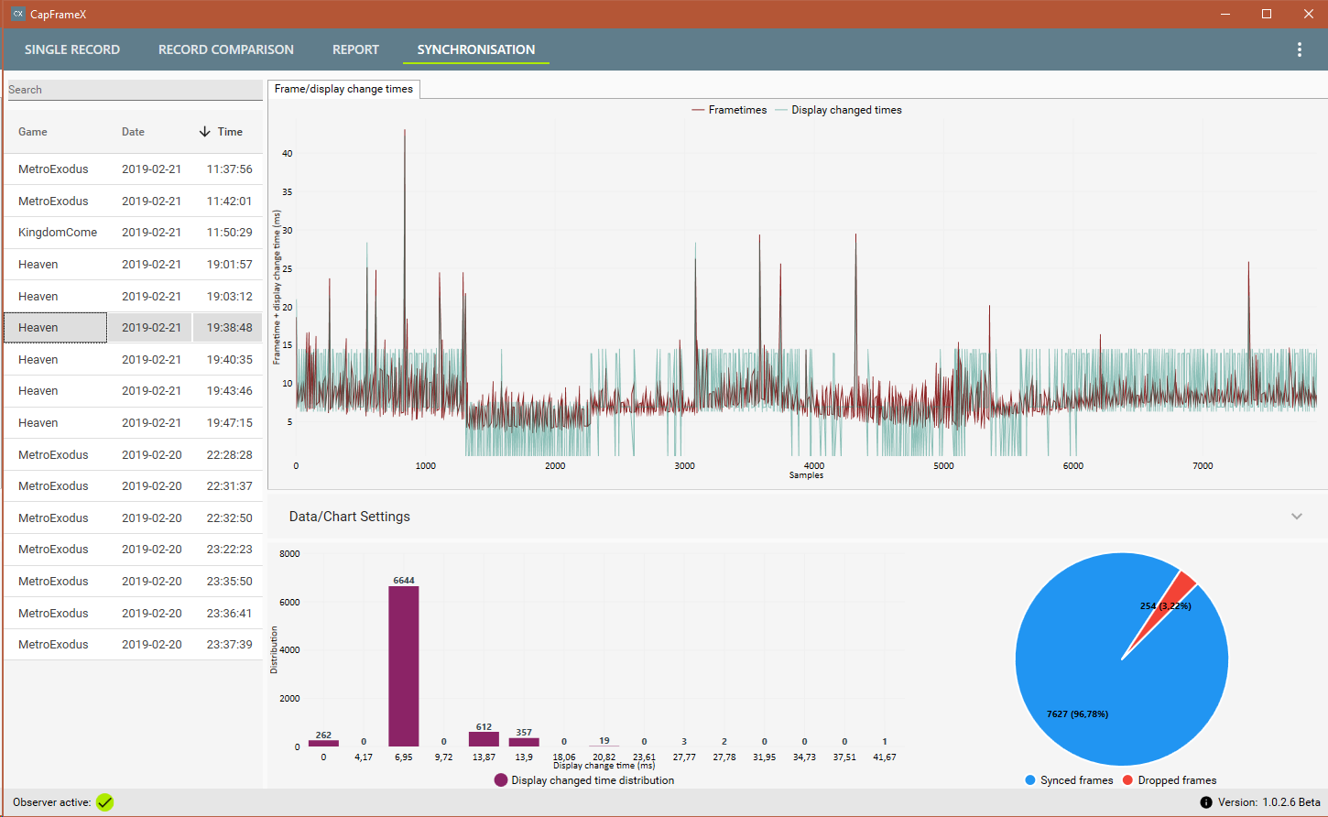The image size is (1328, 817).
Task: Sort records by Time column header
Action: click(x=230, y=132)
